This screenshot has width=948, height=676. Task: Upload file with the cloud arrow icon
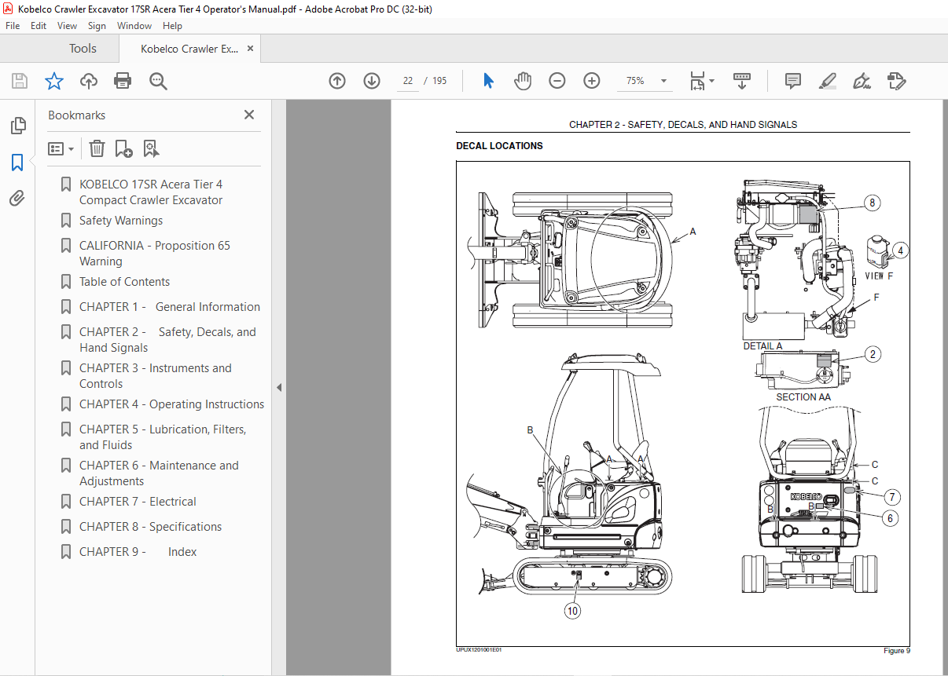tap(88, 81)
